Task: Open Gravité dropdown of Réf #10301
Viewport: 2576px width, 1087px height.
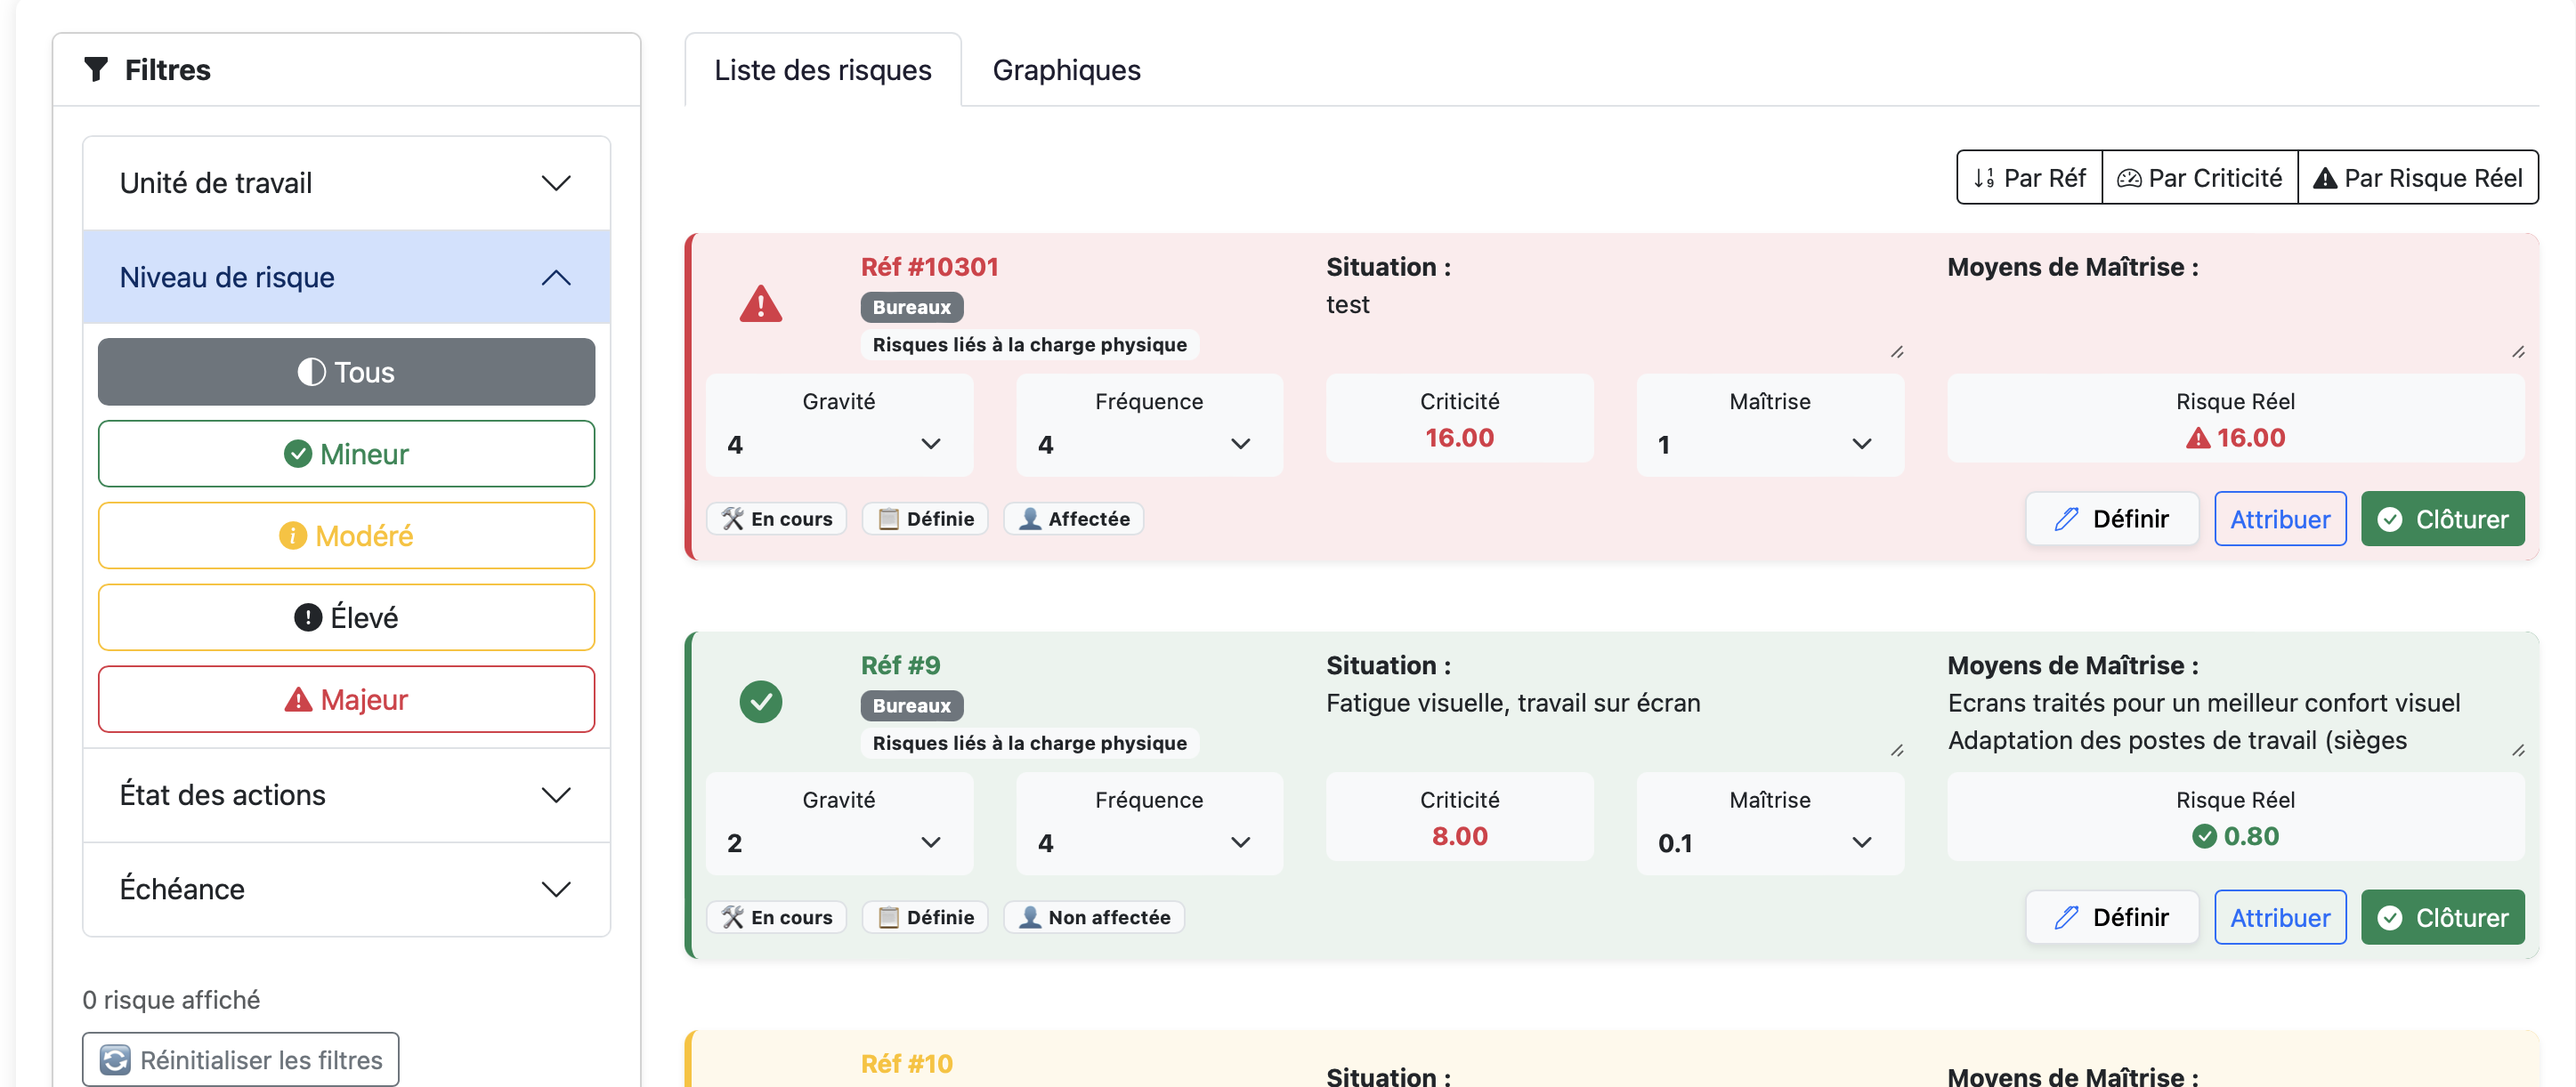Action: (838, 445)
